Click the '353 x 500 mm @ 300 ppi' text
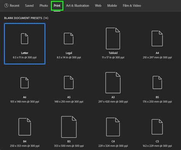This screenshot has height=150, width=181. tap(69, 146)
